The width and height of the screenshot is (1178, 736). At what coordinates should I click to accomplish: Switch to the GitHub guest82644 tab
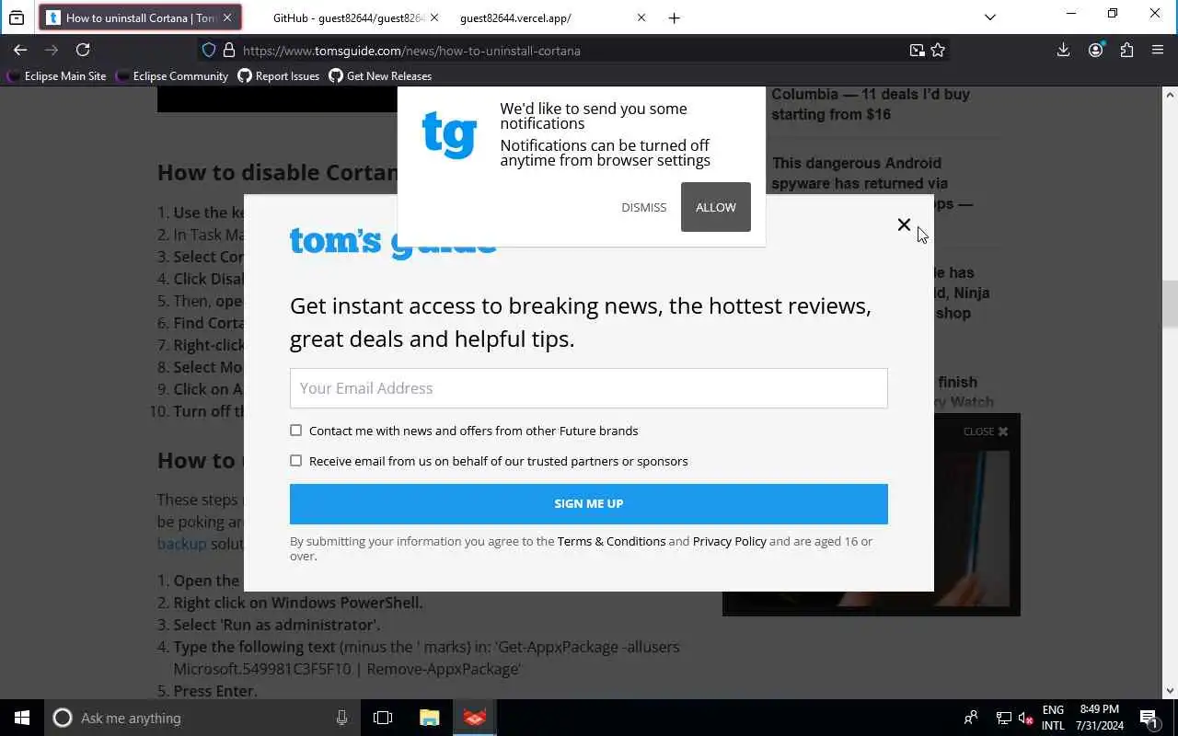pyautogui.click(x=348, y=17)
